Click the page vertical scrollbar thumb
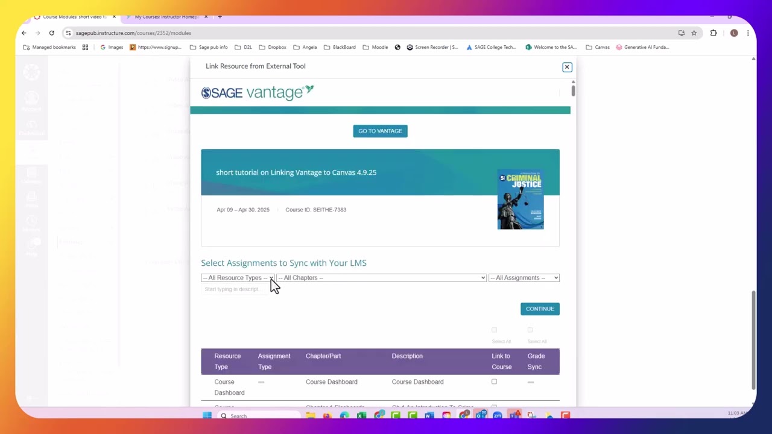This screenshot has height=434, width=772. point(754,339)
